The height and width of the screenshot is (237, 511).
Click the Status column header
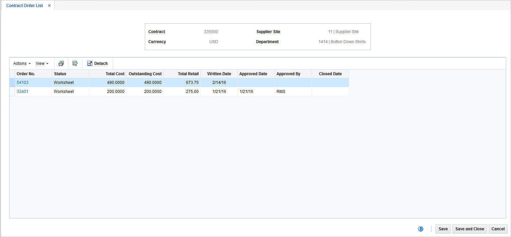click(x=60, y=74)
